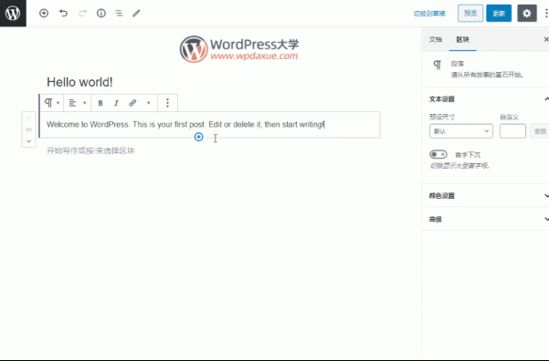Switch to the 文档 tab
This screenshot has height=361, width=549.
(x=435, y=39)
